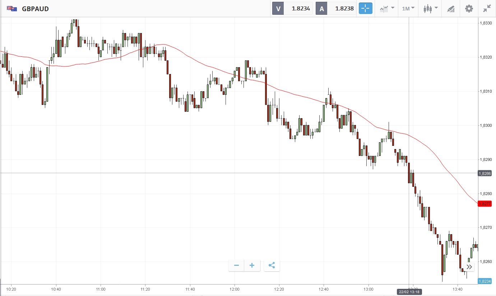
Task: Open the drawing tools icon
Action: pos(450,9)
